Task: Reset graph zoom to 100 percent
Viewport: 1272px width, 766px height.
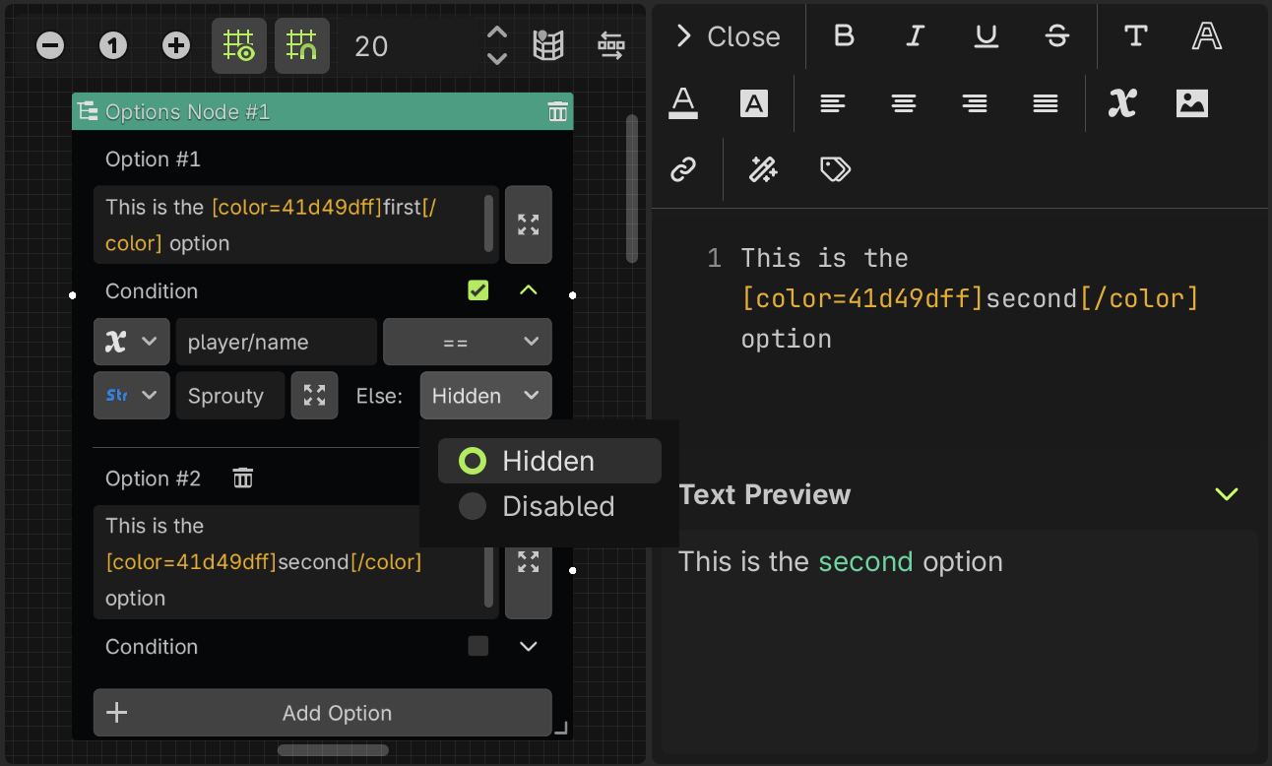Action: point(113,46)
